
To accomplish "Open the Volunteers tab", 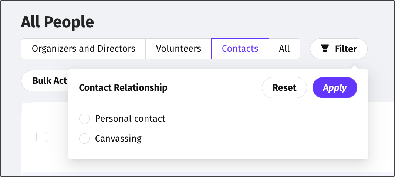I will tap(179, 49).
